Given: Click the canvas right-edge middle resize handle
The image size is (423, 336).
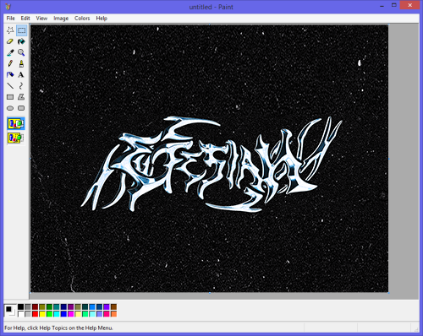Looking at the screenshot, I should click(389, 159).
